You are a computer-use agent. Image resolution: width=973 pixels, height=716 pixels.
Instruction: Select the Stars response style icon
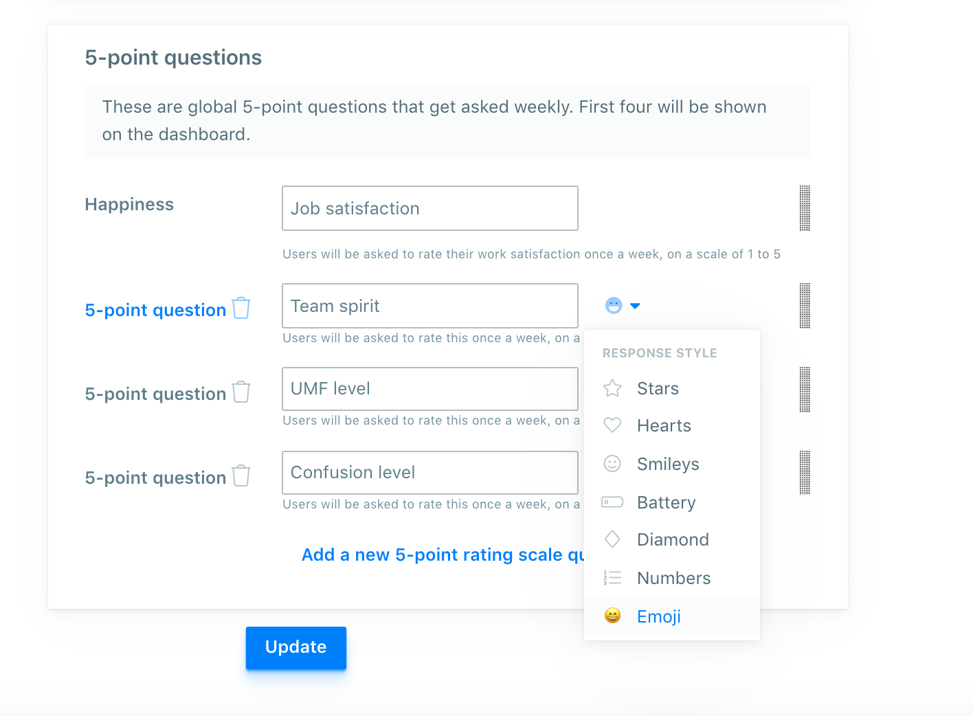tap(612, 388)
